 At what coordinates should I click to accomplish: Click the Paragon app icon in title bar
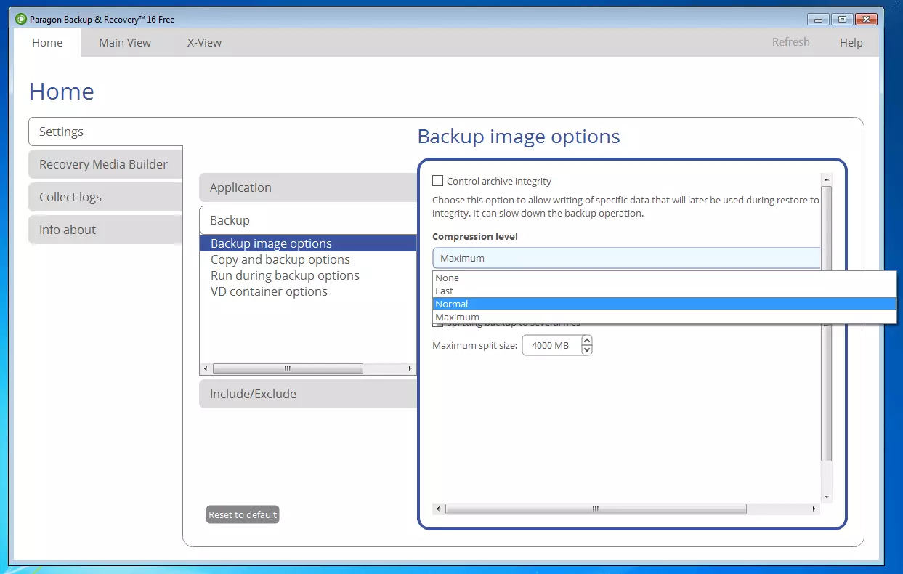[x=21, y=20]
